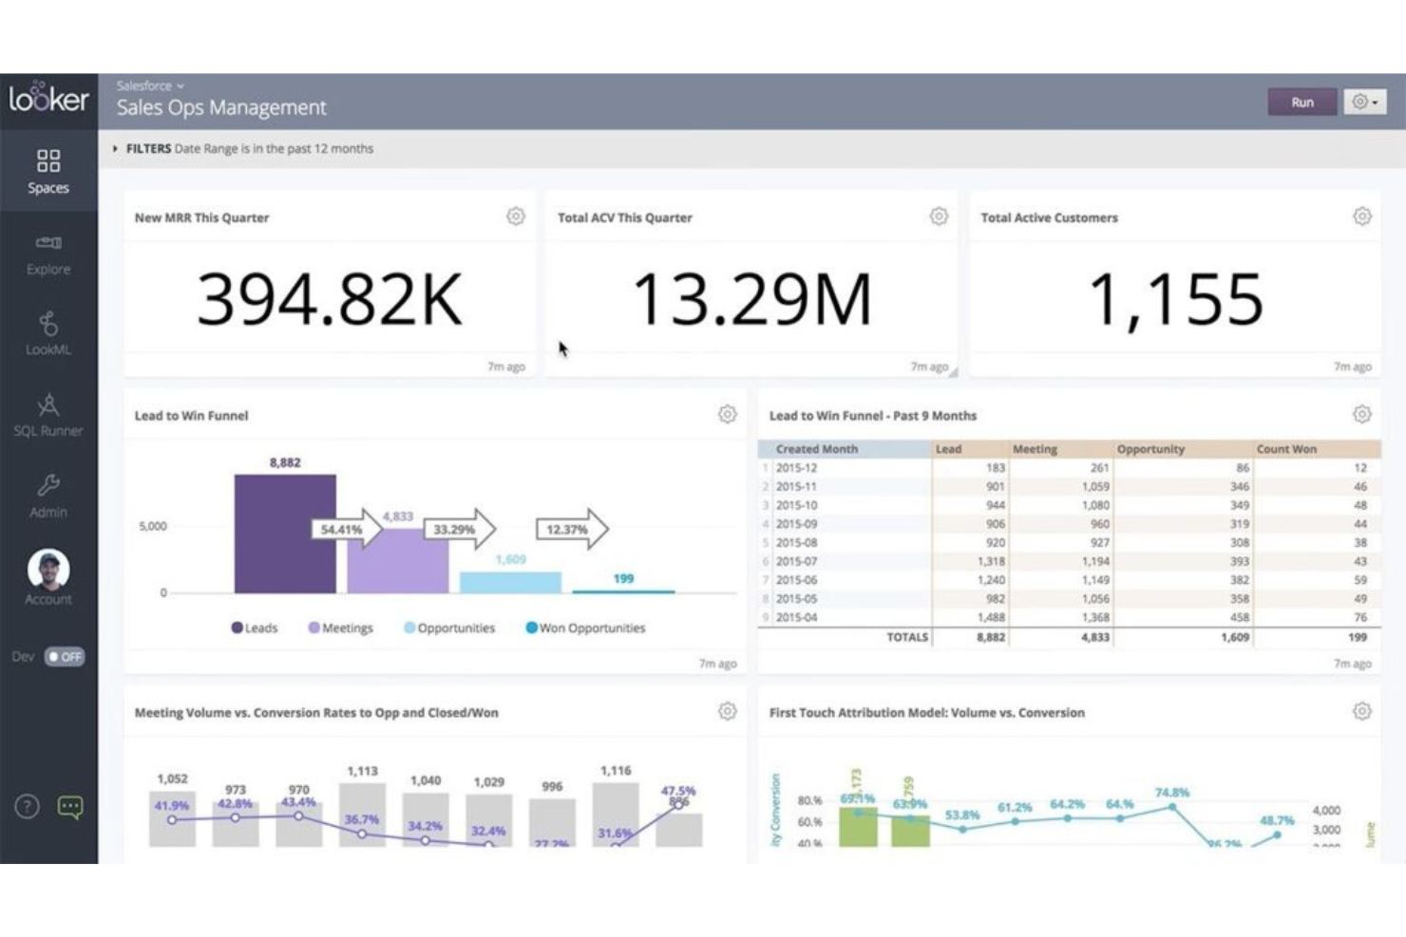
Task: Select the 2015-07 table row
Action: (x=1069, y=561)
